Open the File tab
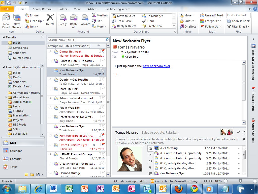Screen dimensions: 258x194 point(7,9)
